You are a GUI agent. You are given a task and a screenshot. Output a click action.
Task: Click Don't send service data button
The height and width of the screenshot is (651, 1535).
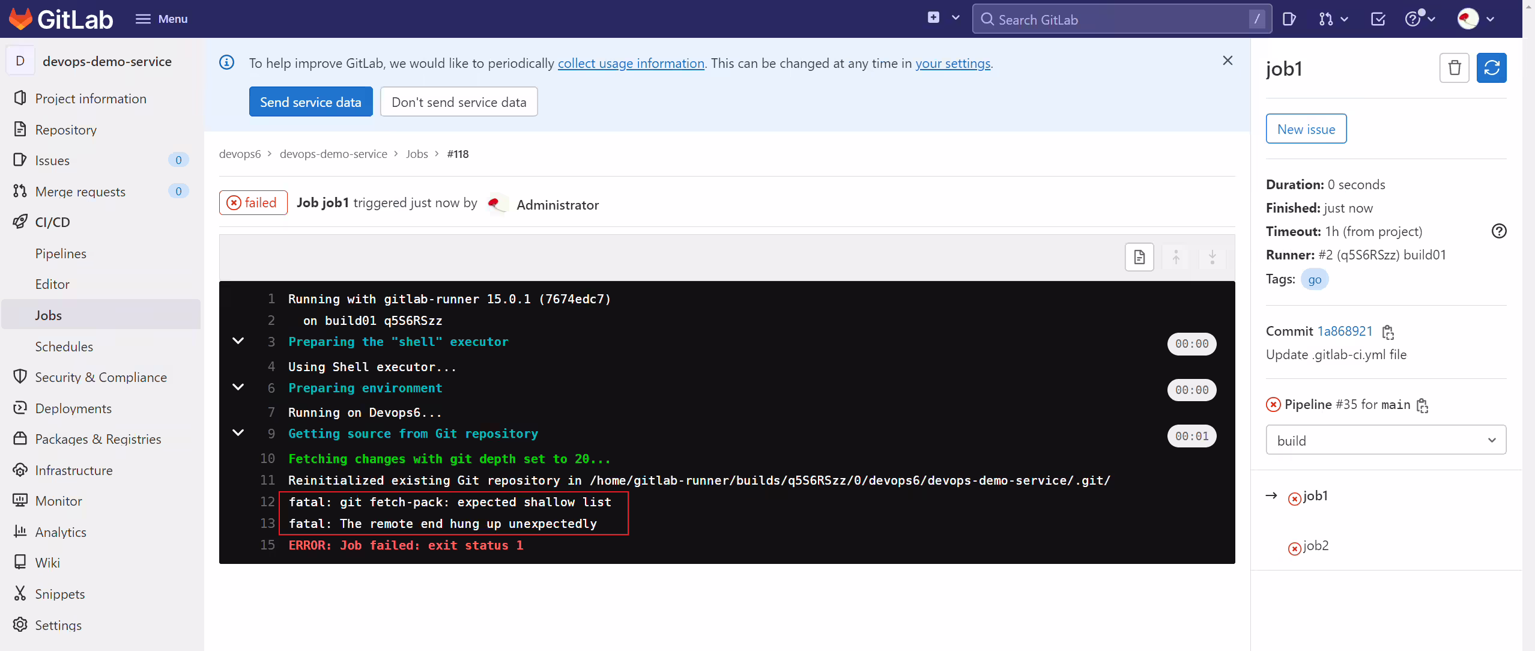459,102
